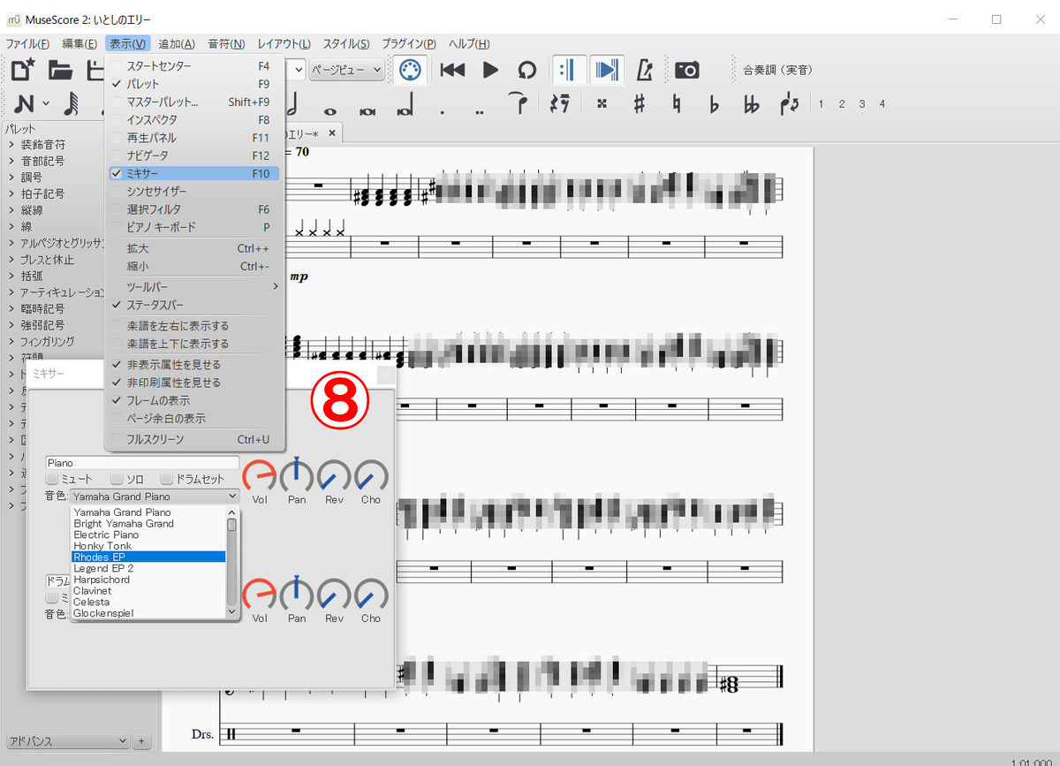Viewport: 1060px width, 766px height.
Task: Select the single augmentation dot icon
Action: coord(442,113)
